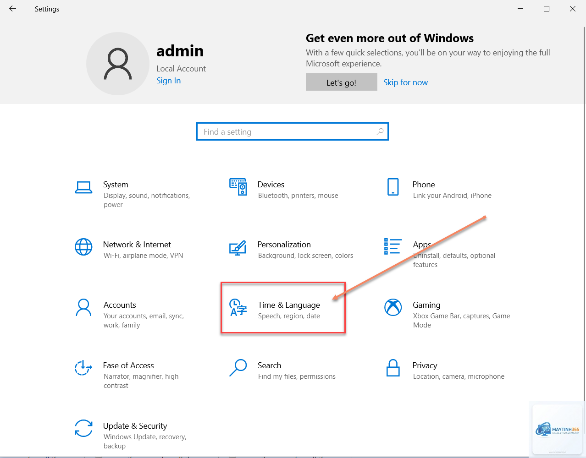Open the Apps category title
Image resolution: width=586 pixels, height=458 pixels.
[422, 245]
